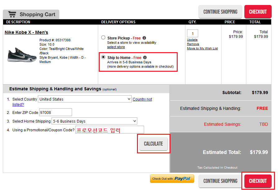Click the quantity input field
This screenshot has width=278, height=190.
click(193, 34)
